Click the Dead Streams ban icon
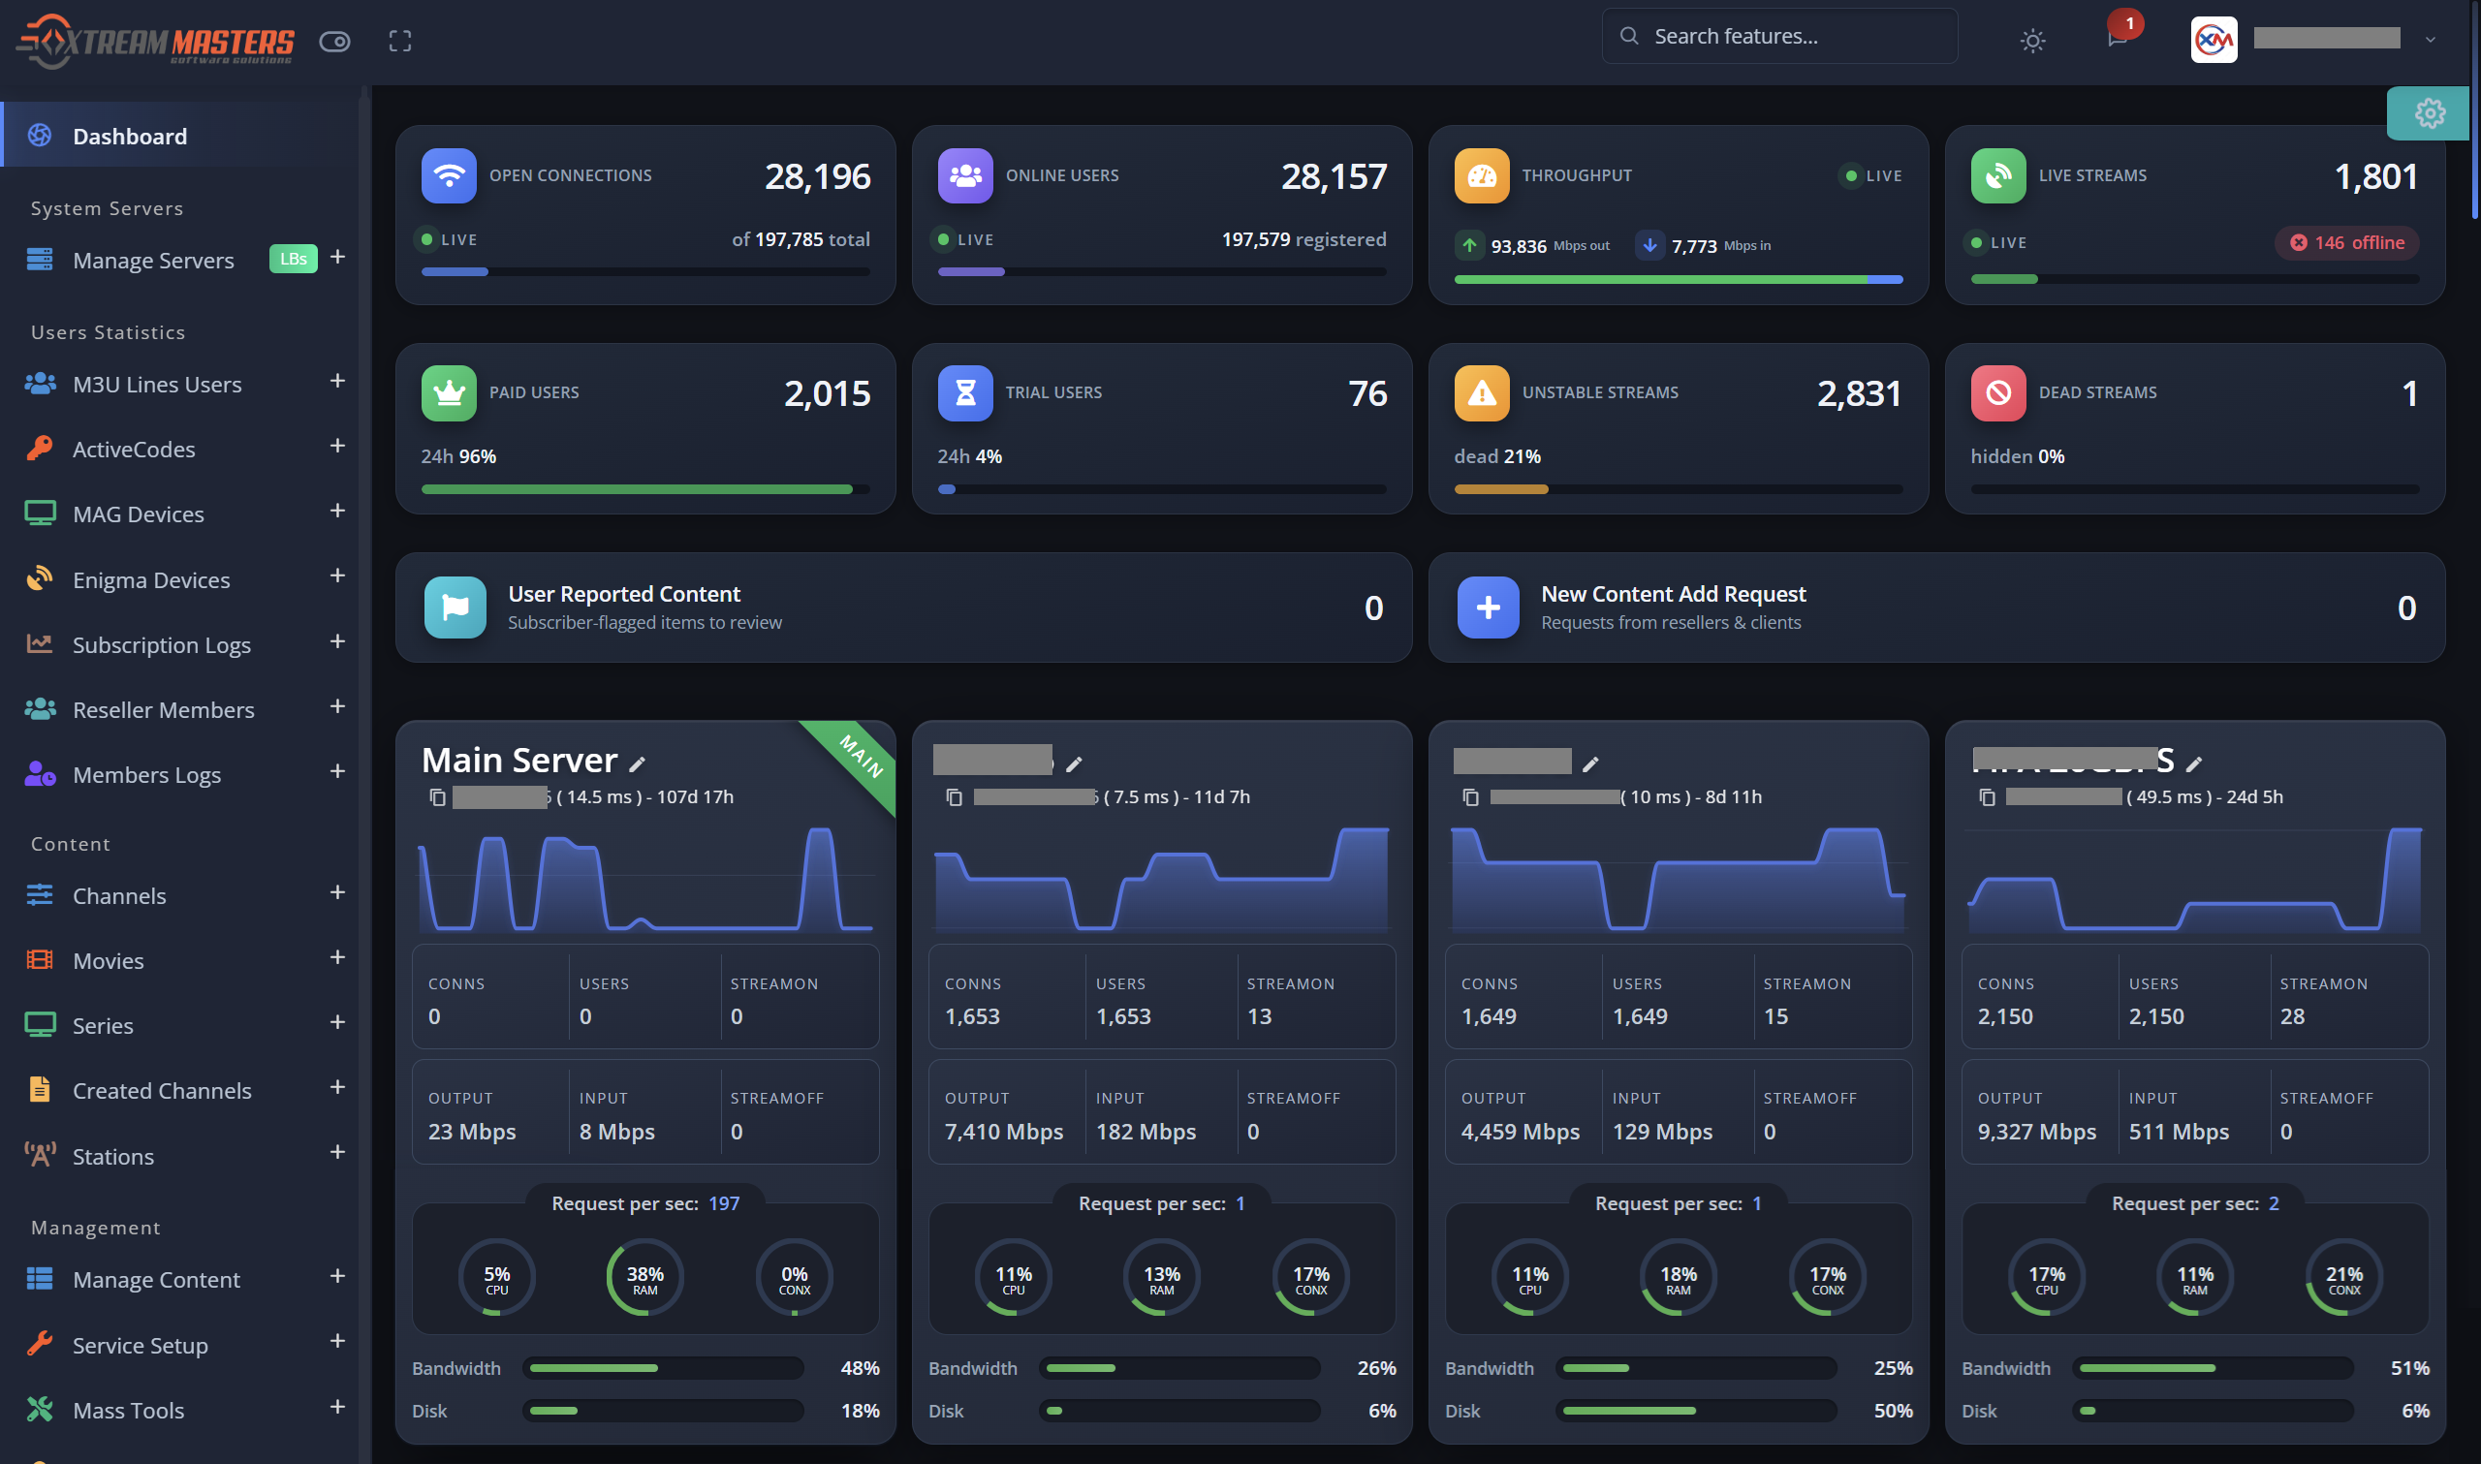This screenshot has height=1464, width=2481. 1998,392
